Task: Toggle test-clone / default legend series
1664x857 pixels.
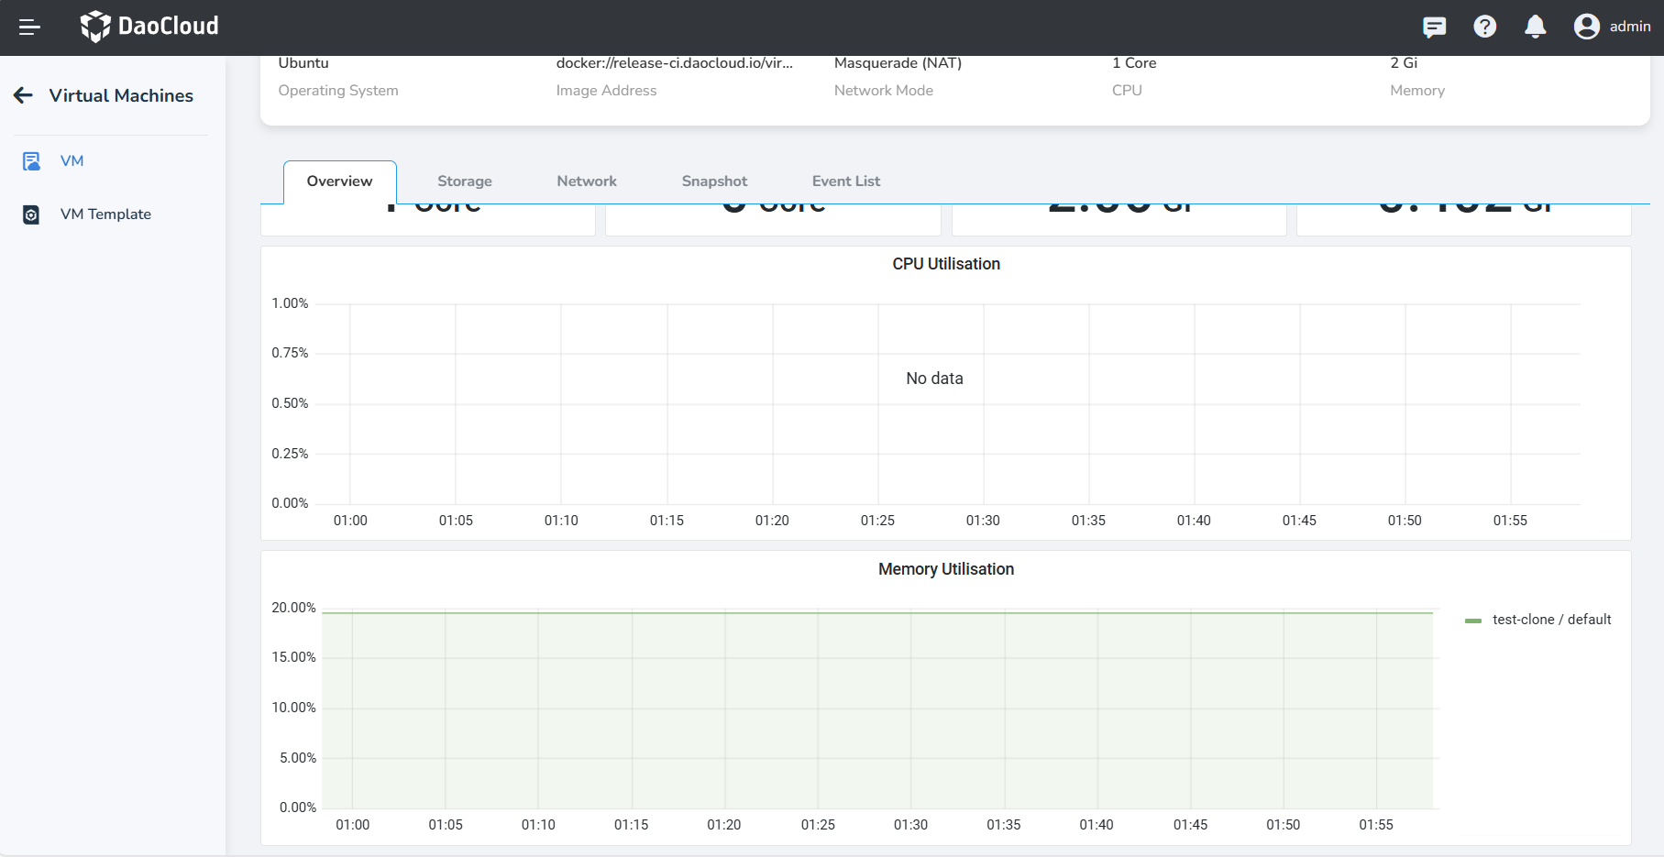Action: pyautogui.click(x=1551, y=620)
